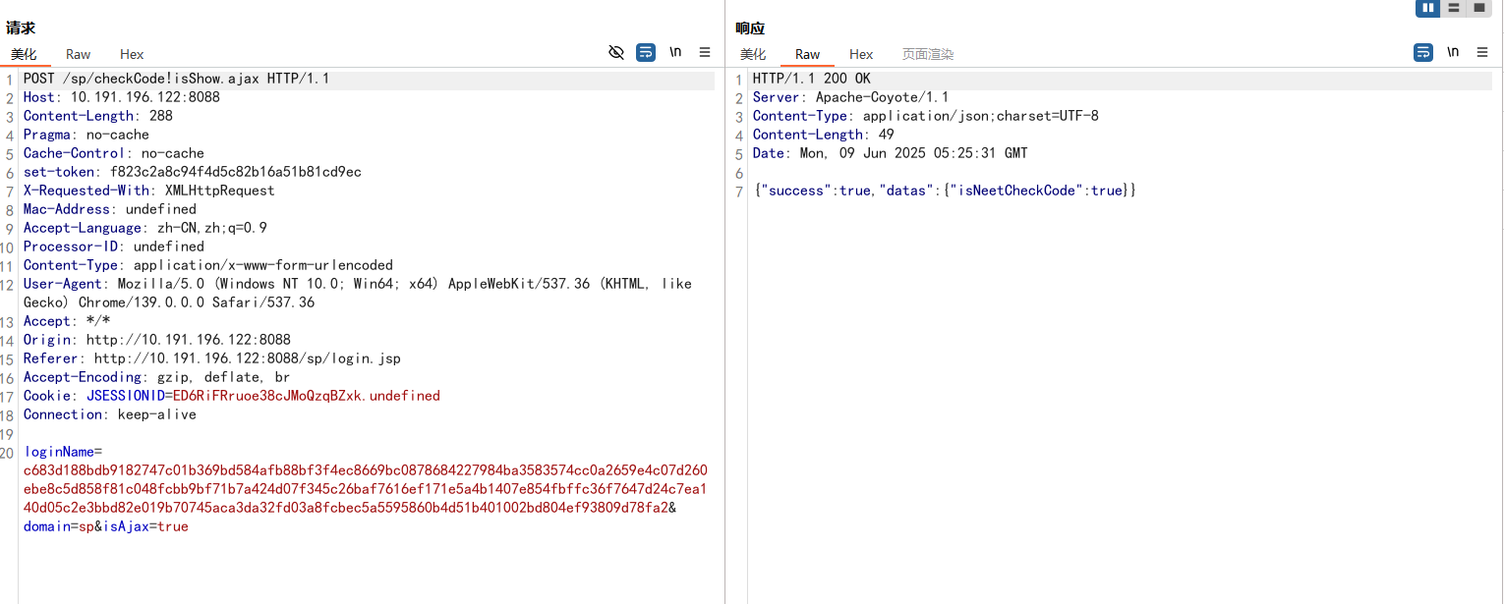Open 页面渲染 render tab in response
Screen dimensions: 1504x604
(928, 54)
